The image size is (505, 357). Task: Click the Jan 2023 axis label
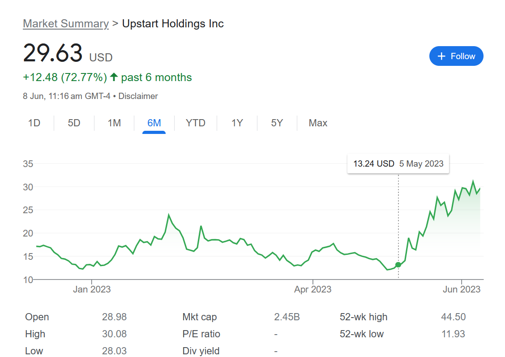pyautogui.click(x=91, y=289)
